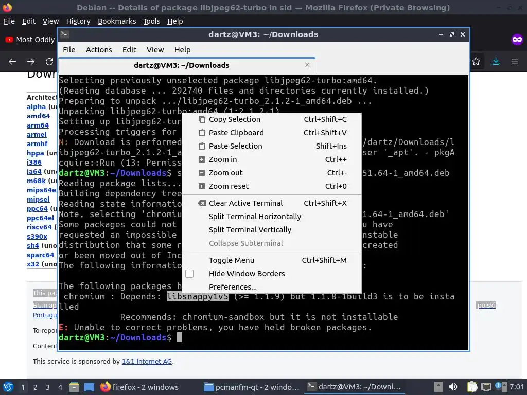Switch to virtual desktop 3
527x395 pixels.
pyautogui.click(x=48, y=387)
